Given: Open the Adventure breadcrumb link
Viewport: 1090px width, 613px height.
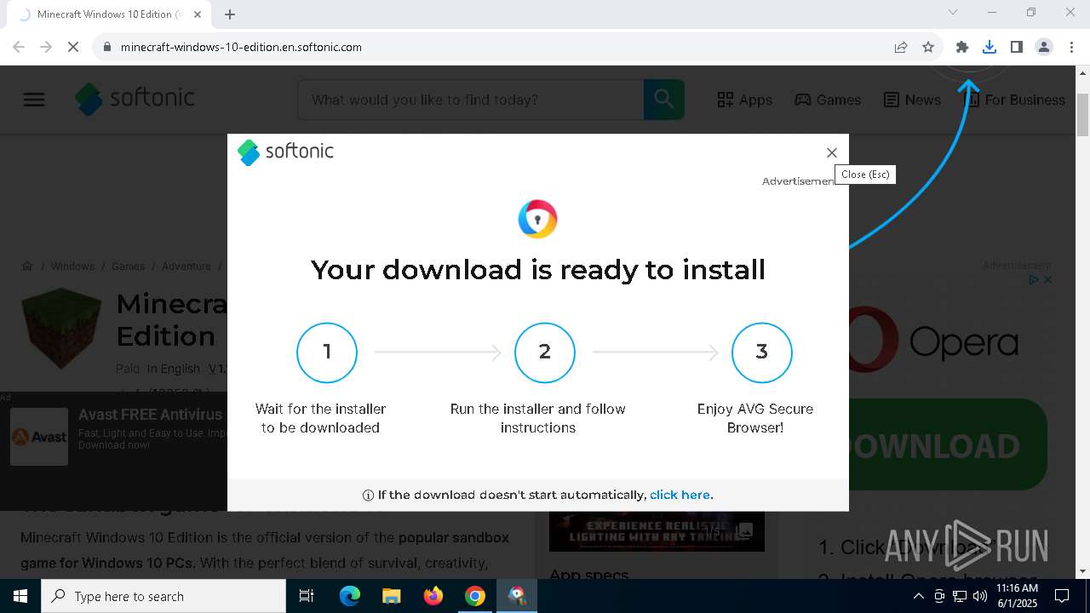Looking at the screenshot, I should (186, 266).
